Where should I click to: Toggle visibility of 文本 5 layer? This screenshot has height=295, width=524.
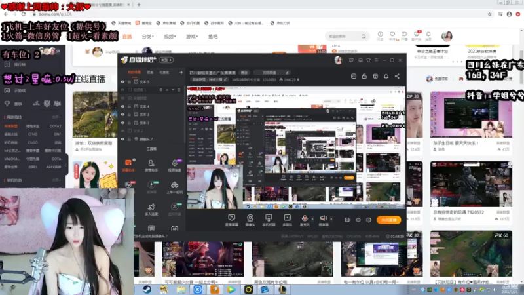[x=122, y=81]
